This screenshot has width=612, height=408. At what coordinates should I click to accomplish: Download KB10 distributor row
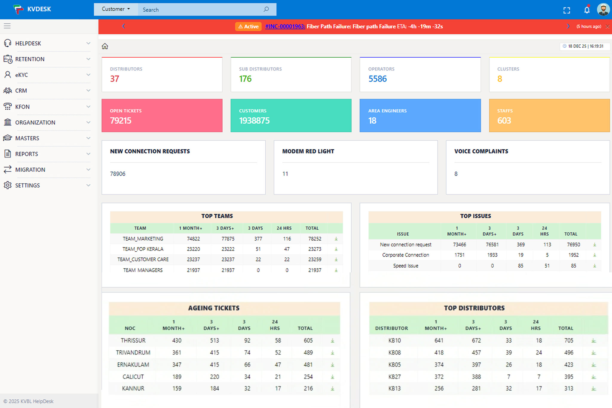(x=593, y=341)
